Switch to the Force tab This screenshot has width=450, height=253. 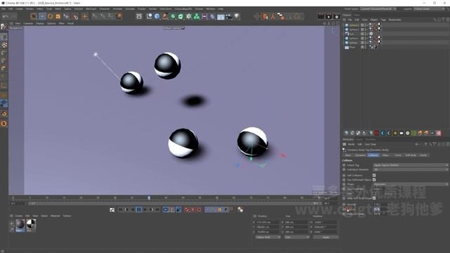tap(398, 155)
